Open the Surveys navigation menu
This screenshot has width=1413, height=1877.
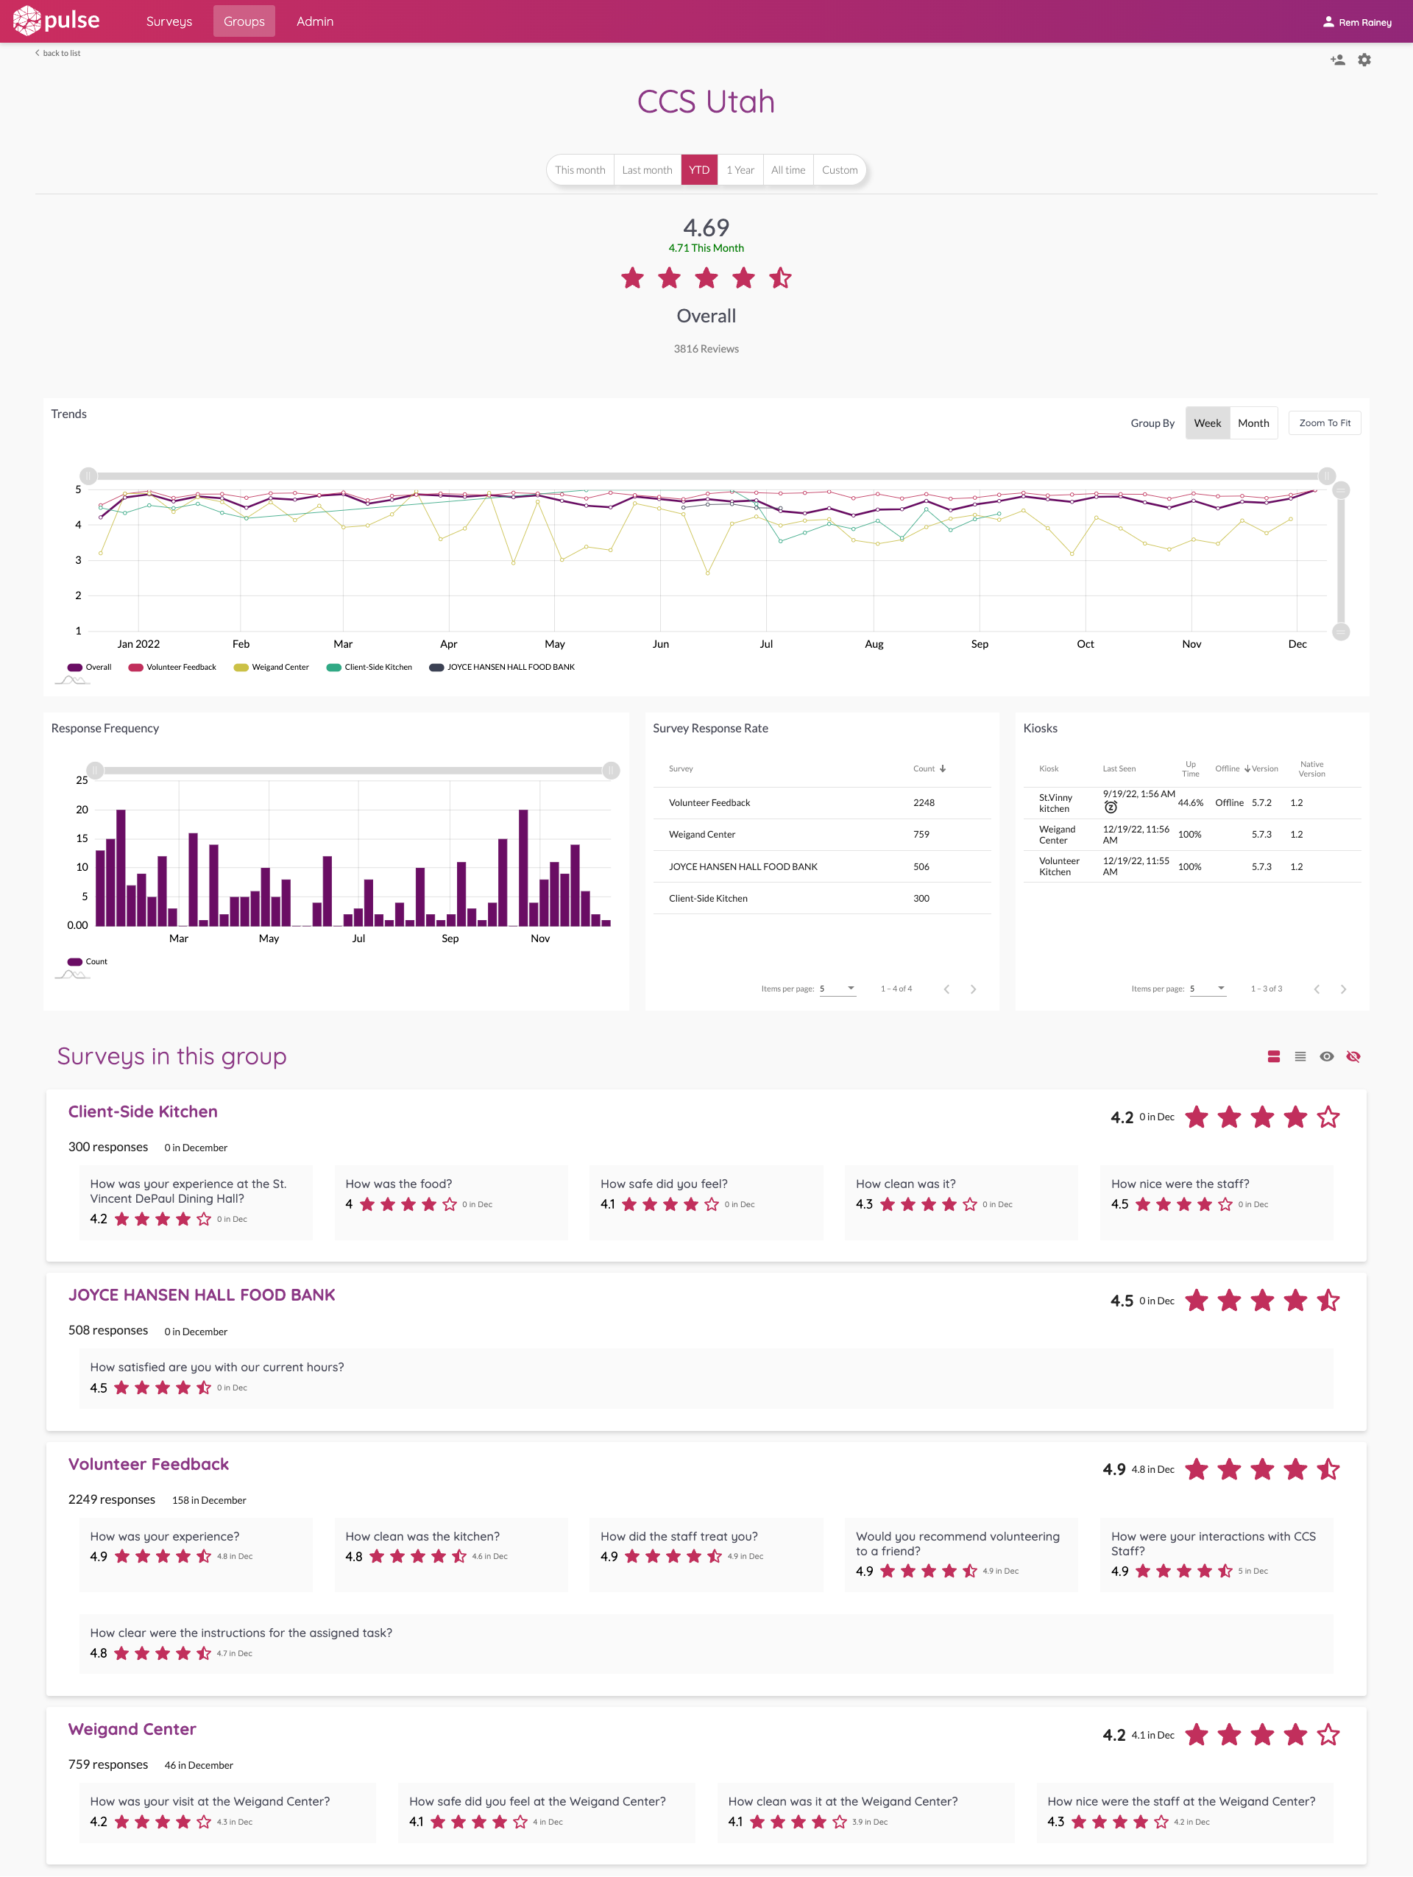(168, 21)
